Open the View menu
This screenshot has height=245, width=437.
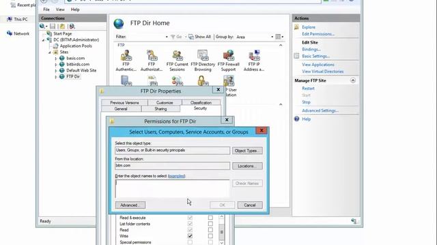coord(60,10)
